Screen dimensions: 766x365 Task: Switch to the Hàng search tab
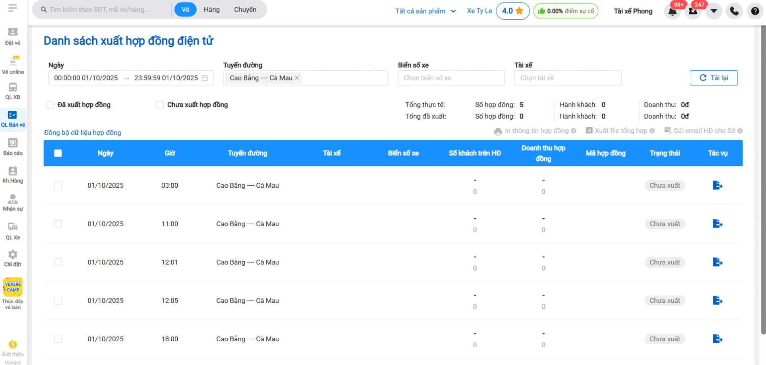coord(212,10)
